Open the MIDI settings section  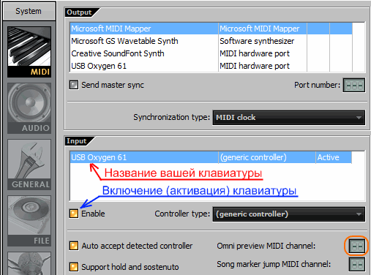(x=29, y=52)
